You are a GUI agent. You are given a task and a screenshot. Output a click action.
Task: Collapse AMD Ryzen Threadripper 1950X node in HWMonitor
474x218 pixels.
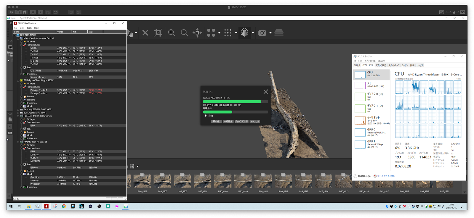coord(18,80)
